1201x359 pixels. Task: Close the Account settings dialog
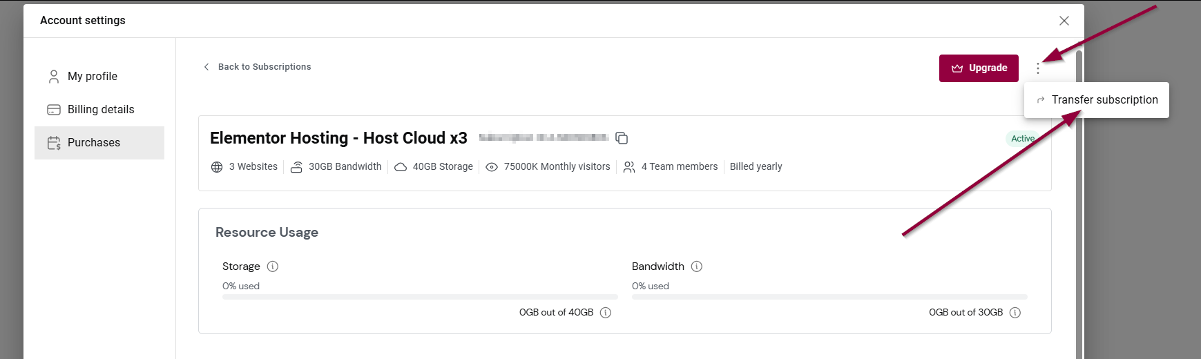pyautogui.click(x=1064, y=21)
